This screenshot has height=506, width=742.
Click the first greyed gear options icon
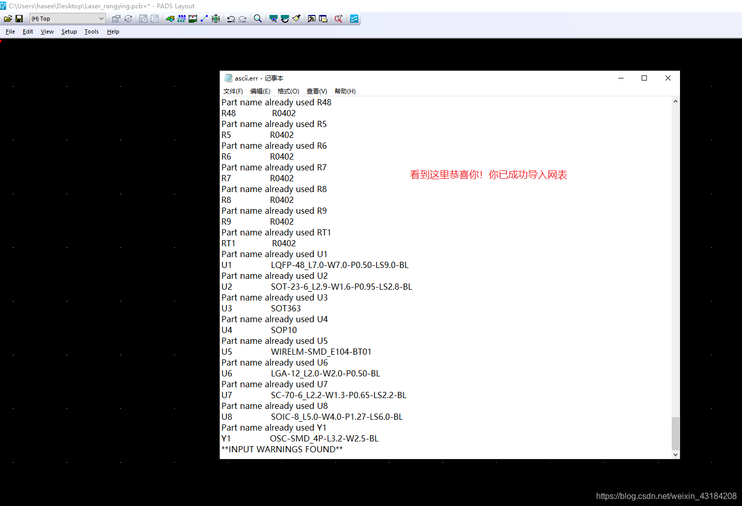pos(143,19)
